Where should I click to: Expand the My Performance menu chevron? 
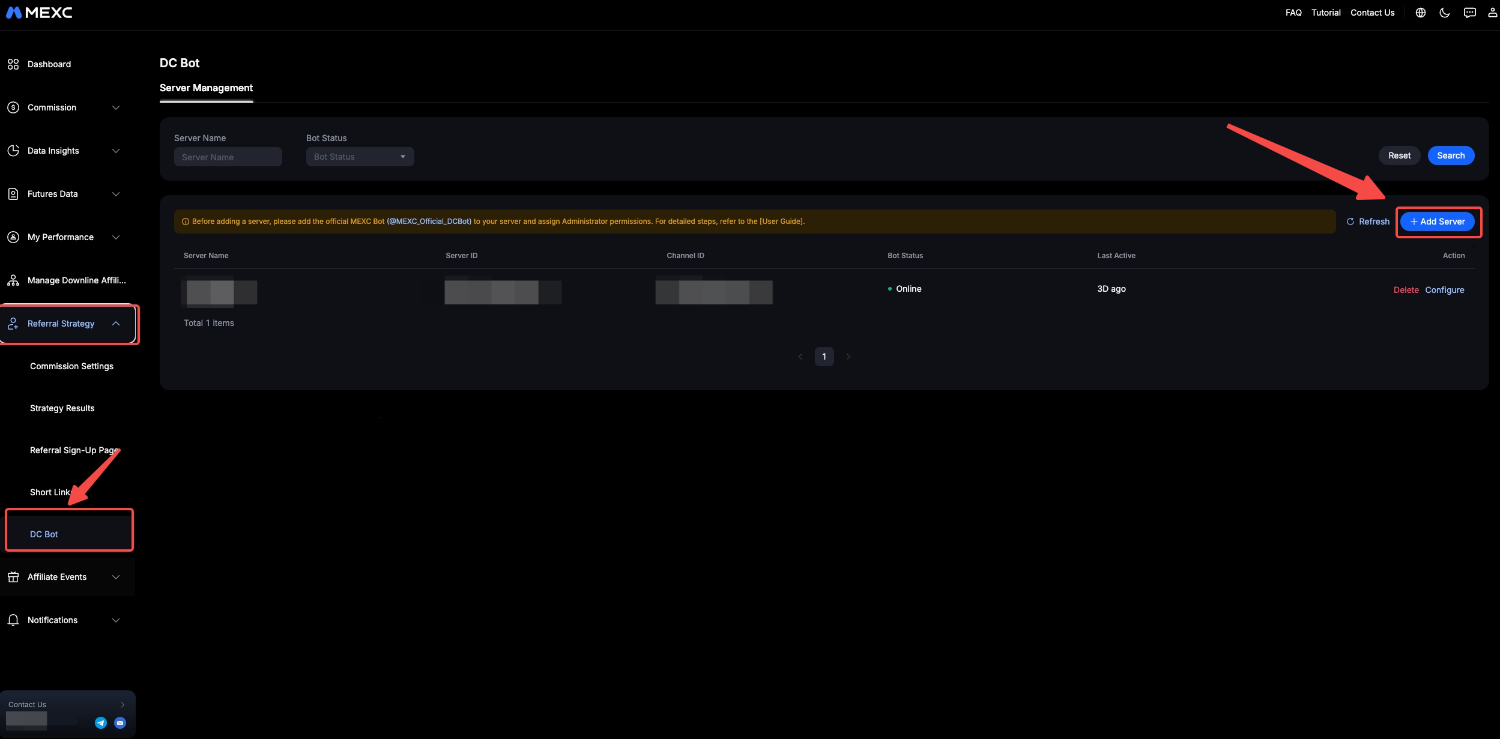116,237
